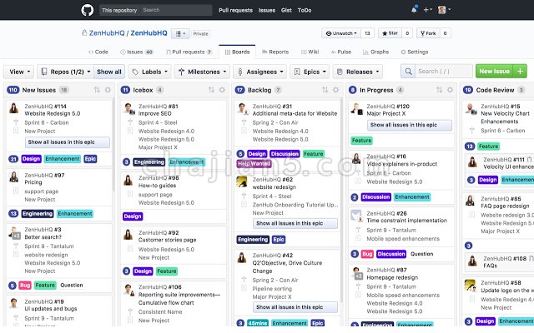Switch to the Pull requests repo tab
Image resolution: width=534 pixels, height=333 pixels.
189,52
